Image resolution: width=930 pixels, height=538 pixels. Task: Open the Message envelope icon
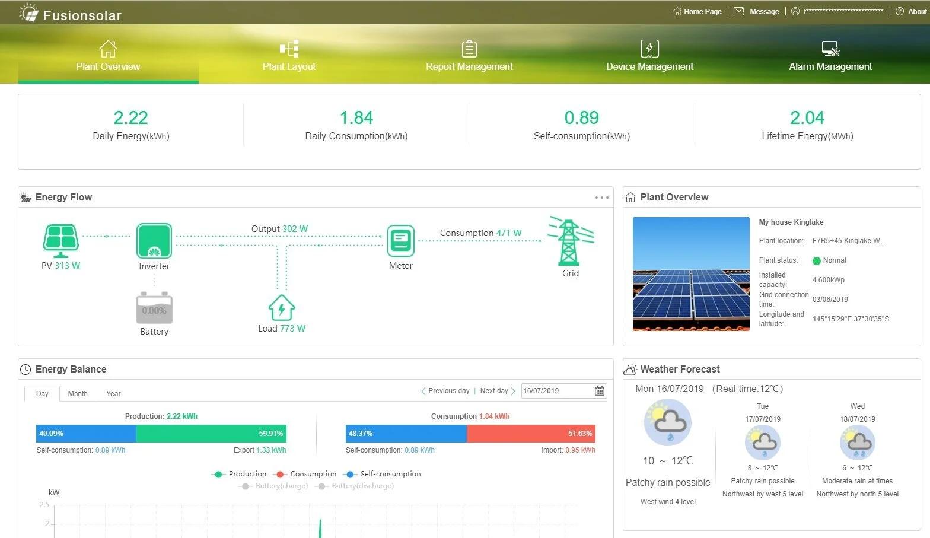tap(738, 11)
